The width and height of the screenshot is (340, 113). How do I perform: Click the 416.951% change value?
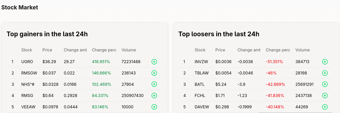(x=101, y=61)
